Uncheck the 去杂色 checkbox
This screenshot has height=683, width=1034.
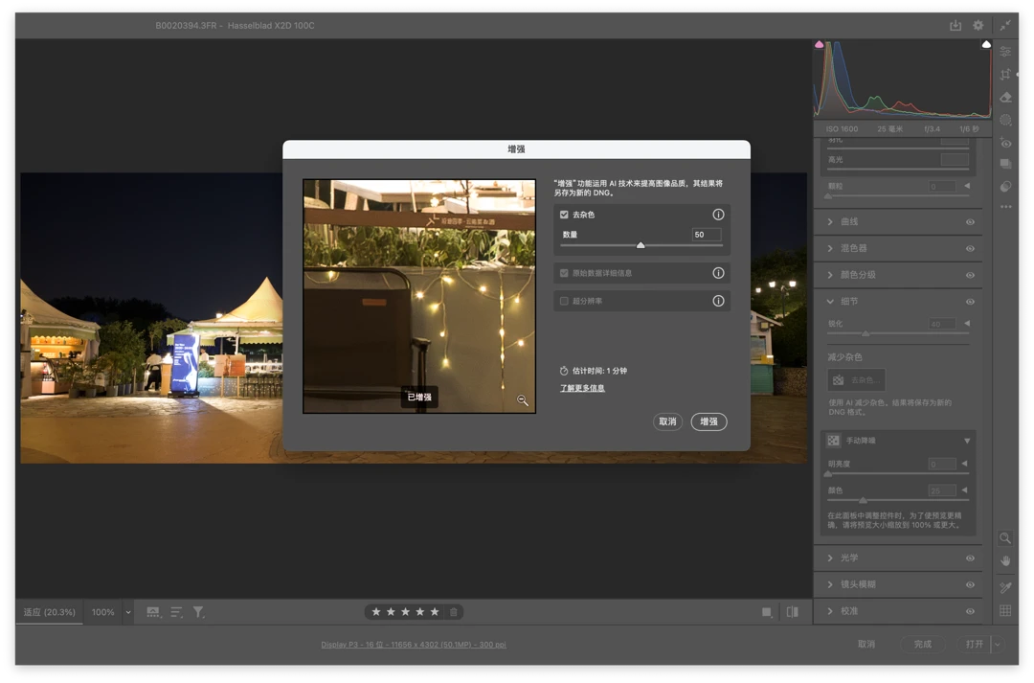[x=564, y=215]
